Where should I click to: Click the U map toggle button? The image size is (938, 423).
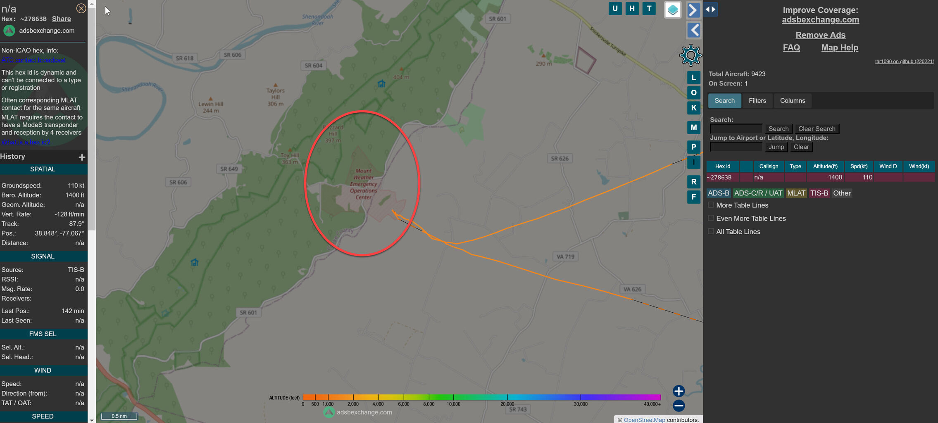click(x=615, y=8)
